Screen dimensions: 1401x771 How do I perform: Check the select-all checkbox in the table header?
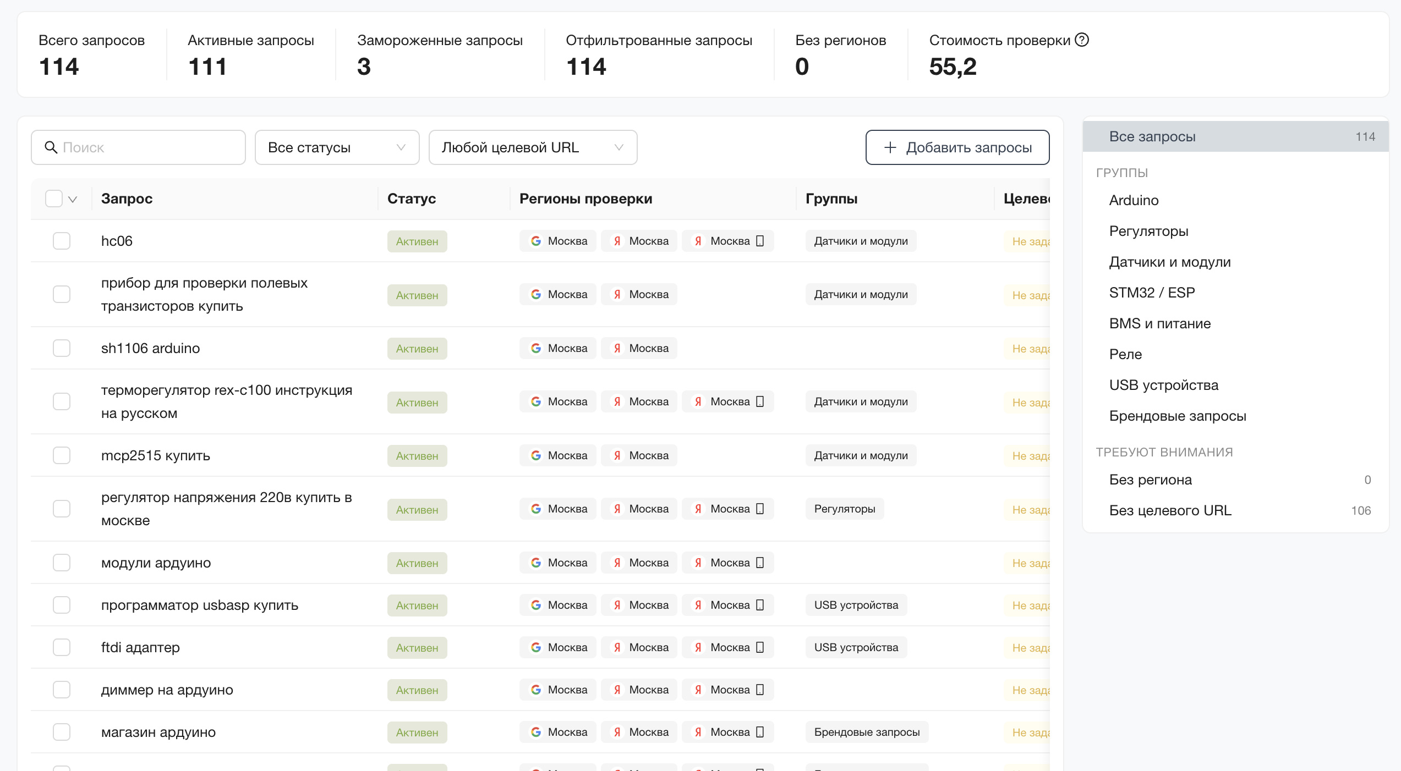[54, 199]
